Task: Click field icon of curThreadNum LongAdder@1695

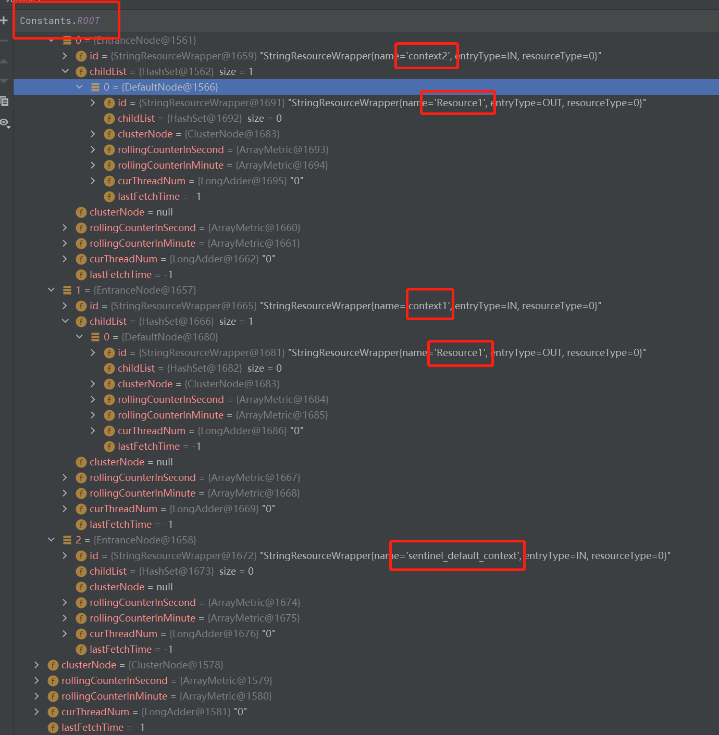Action: (109, 181)
